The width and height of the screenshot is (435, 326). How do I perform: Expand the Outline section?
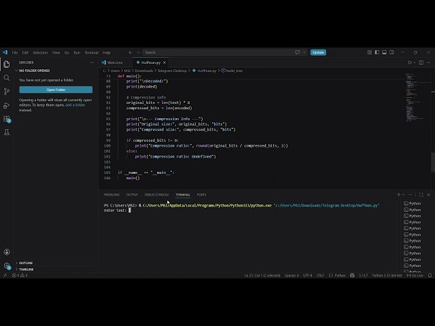(26, 263)
